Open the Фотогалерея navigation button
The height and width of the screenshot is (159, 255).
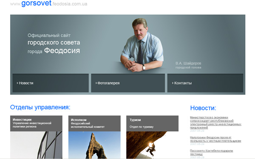pyautogui.click(x=128, y=83)
